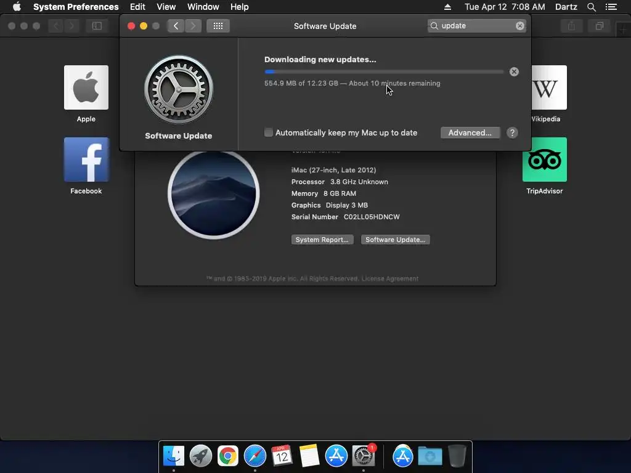Open the Apple menu
Screen dimensions: 631x473
click(17, 7)
